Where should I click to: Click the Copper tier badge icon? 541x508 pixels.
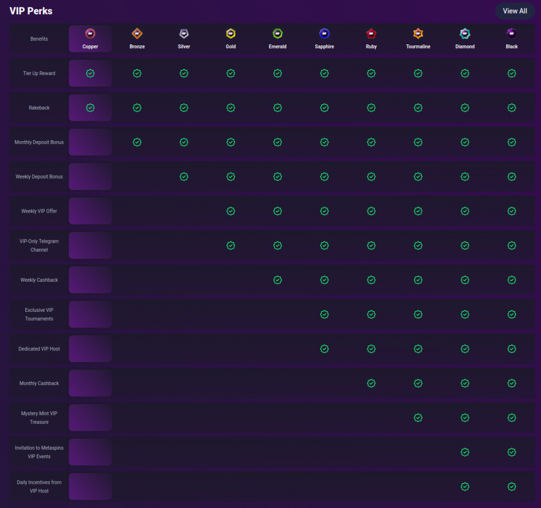pos(90,34)
